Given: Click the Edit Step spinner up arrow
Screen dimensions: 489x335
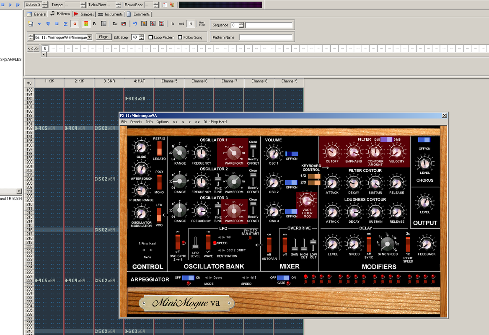Looking at the screenshot, I should click(142, 36).
